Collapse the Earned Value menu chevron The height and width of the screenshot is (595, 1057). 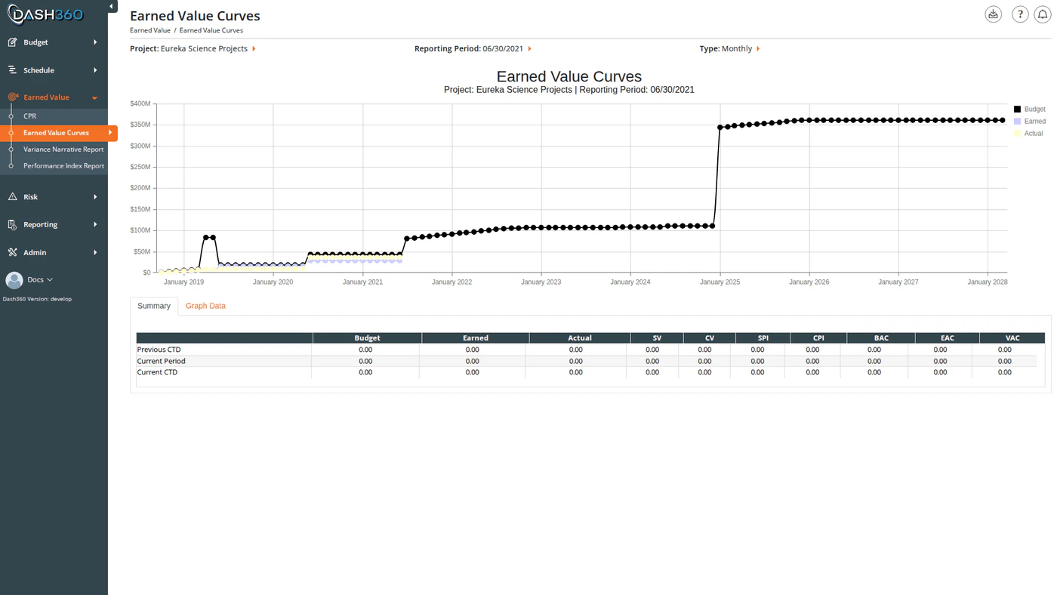point(94,97)
